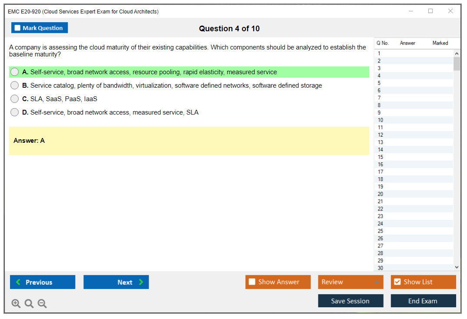Expand the Review dropdown menu
467x319 pixels.
pos(377,282)
